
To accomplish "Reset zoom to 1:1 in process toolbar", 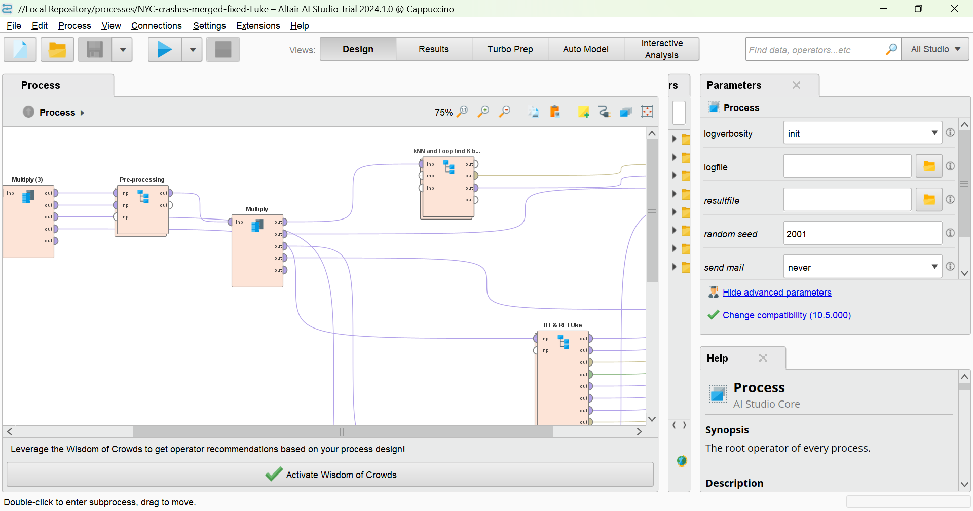I will [x=462, y=112].
